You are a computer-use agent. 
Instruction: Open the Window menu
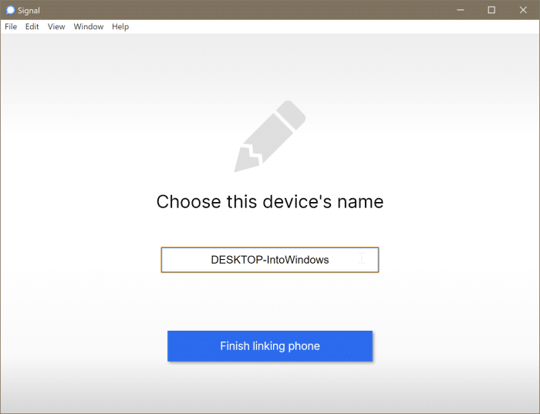click(x=89, y=26)
